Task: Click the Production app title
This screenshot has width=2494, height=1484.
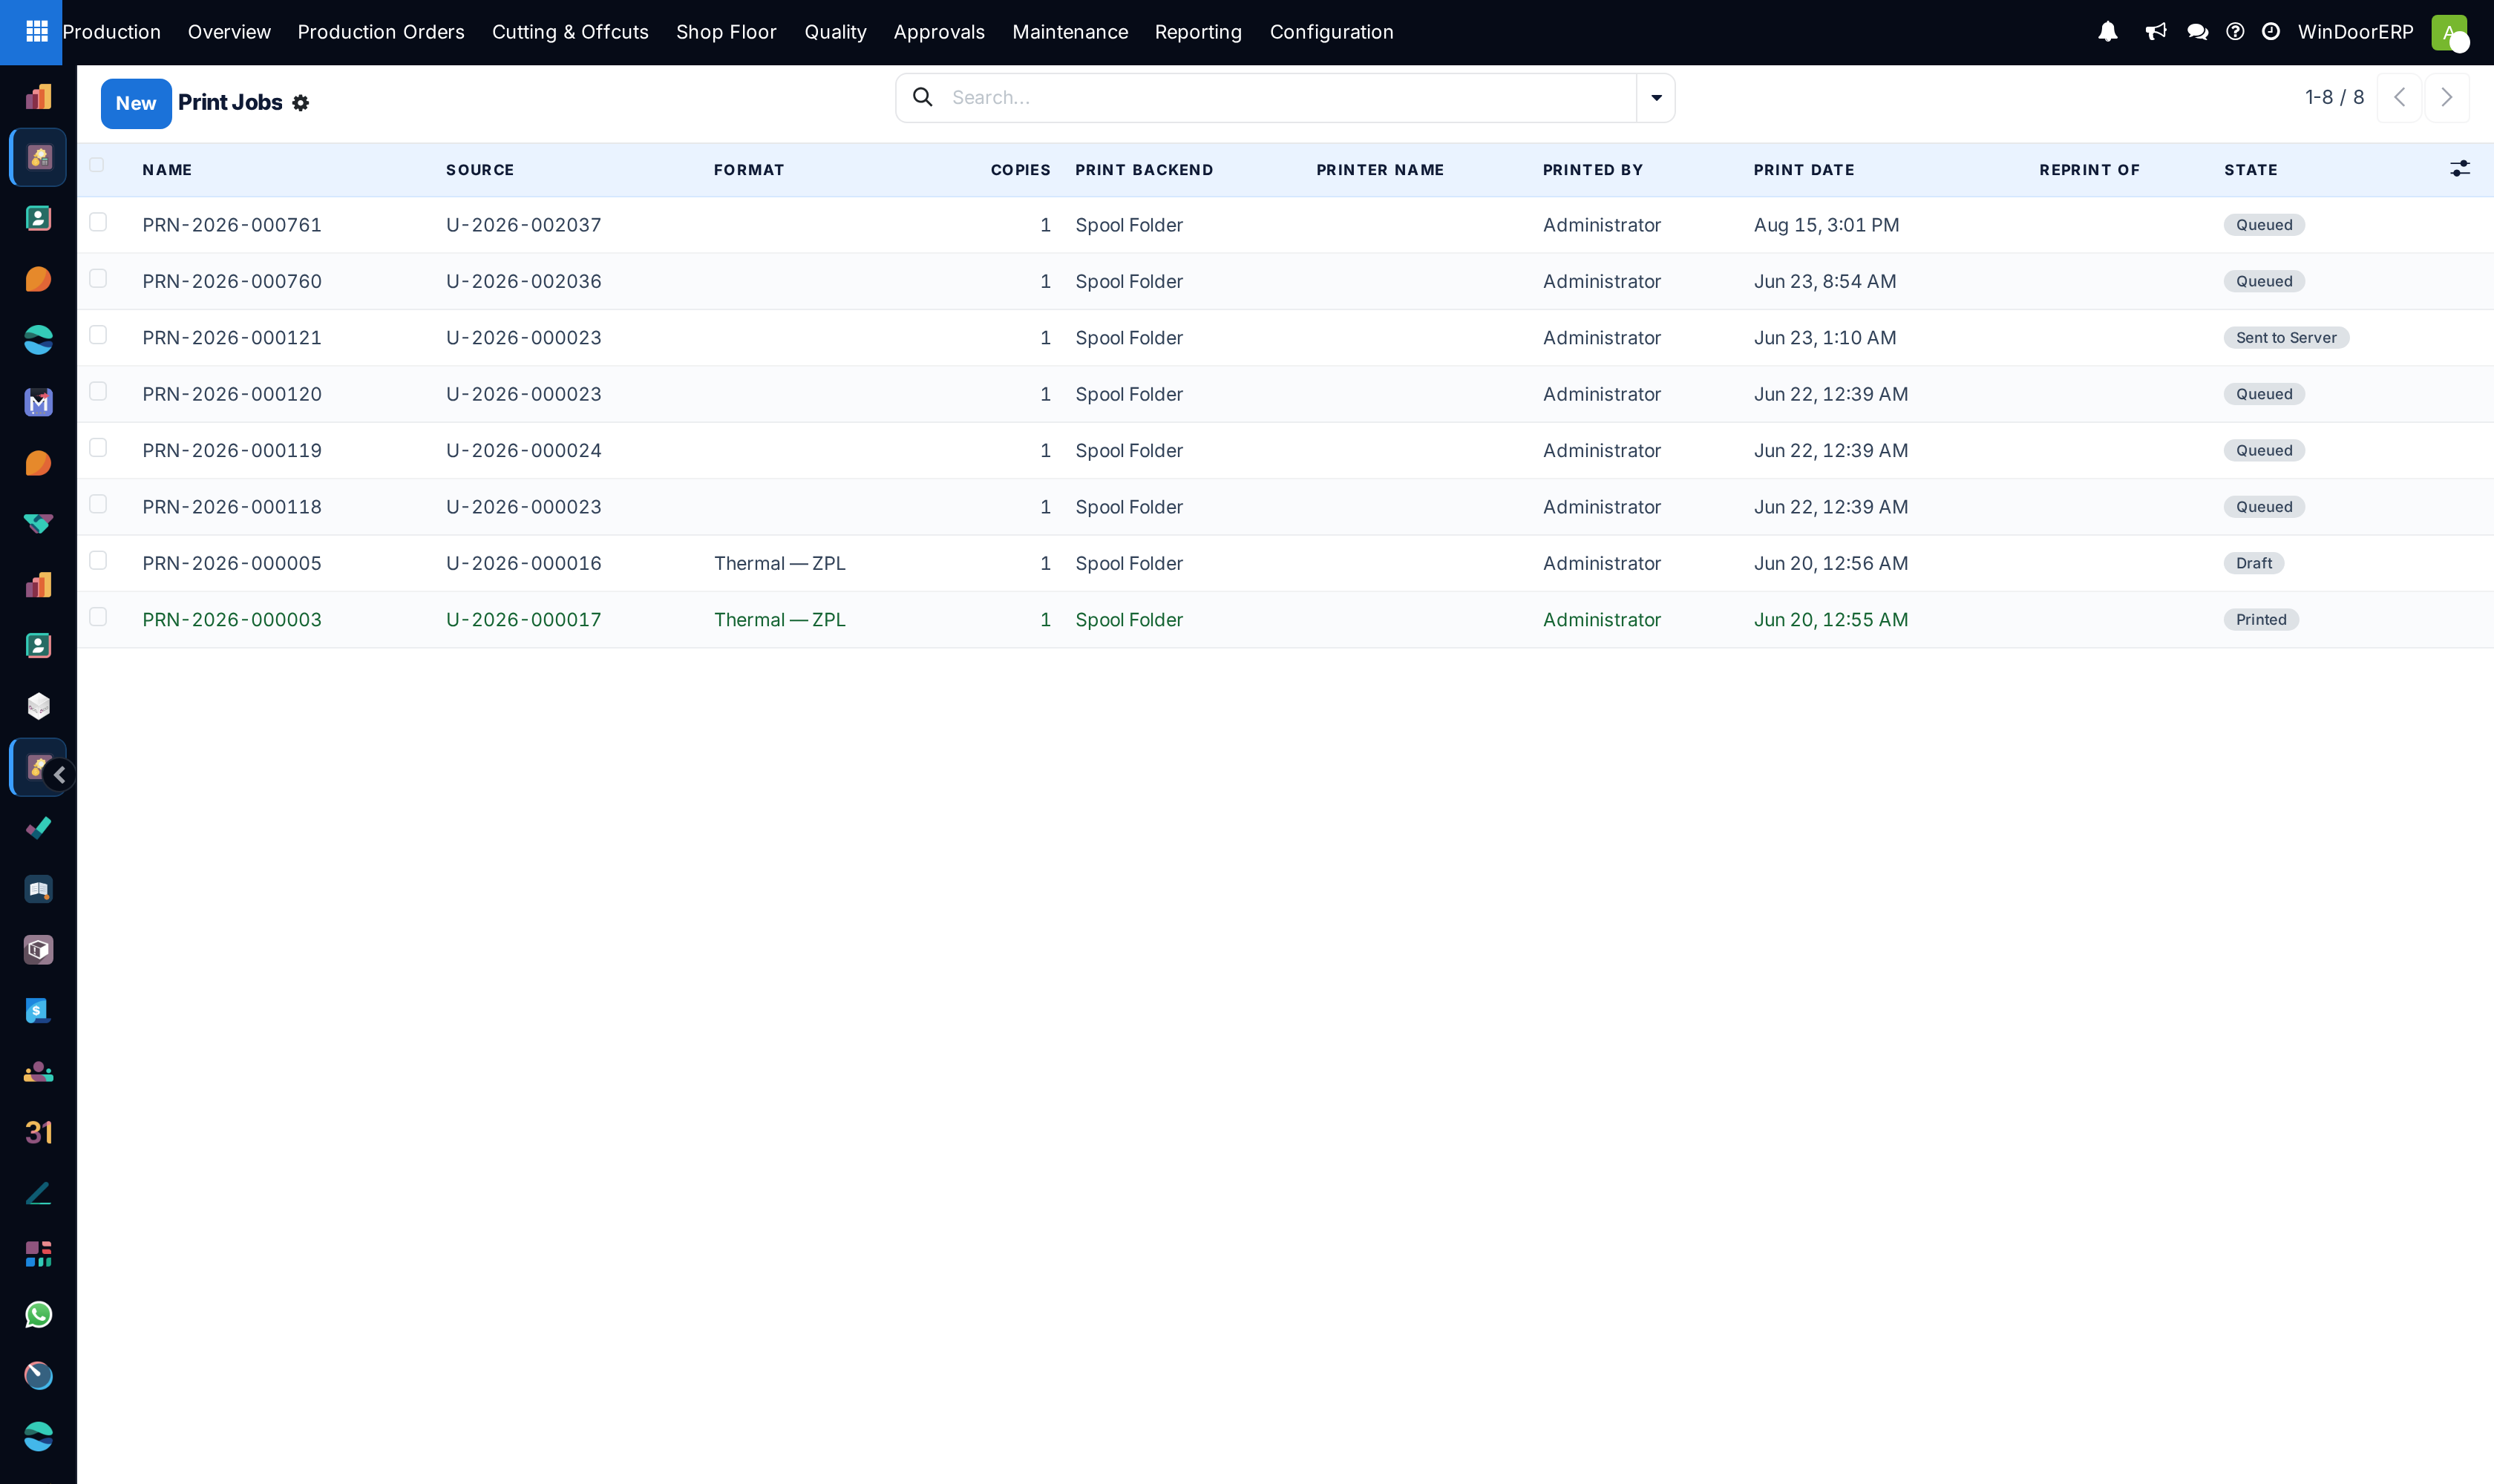Action: click(x=111, y=32)
